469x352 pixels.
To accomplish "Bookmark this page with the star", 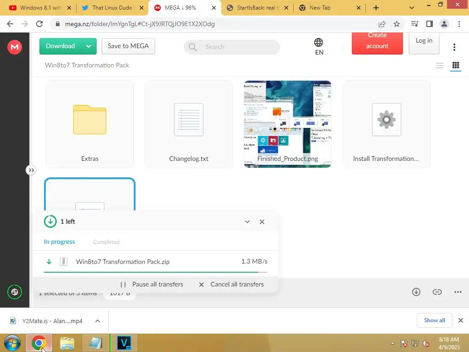I will tap(397, 24).
